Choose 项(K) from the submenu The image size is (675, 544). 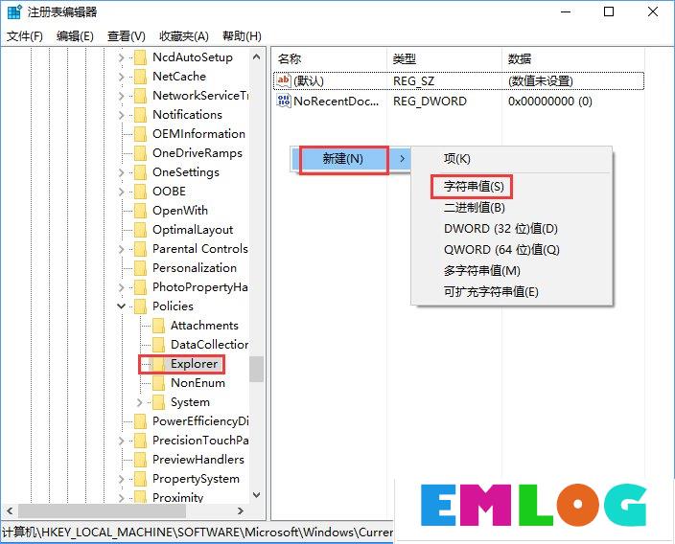(511, 159)
